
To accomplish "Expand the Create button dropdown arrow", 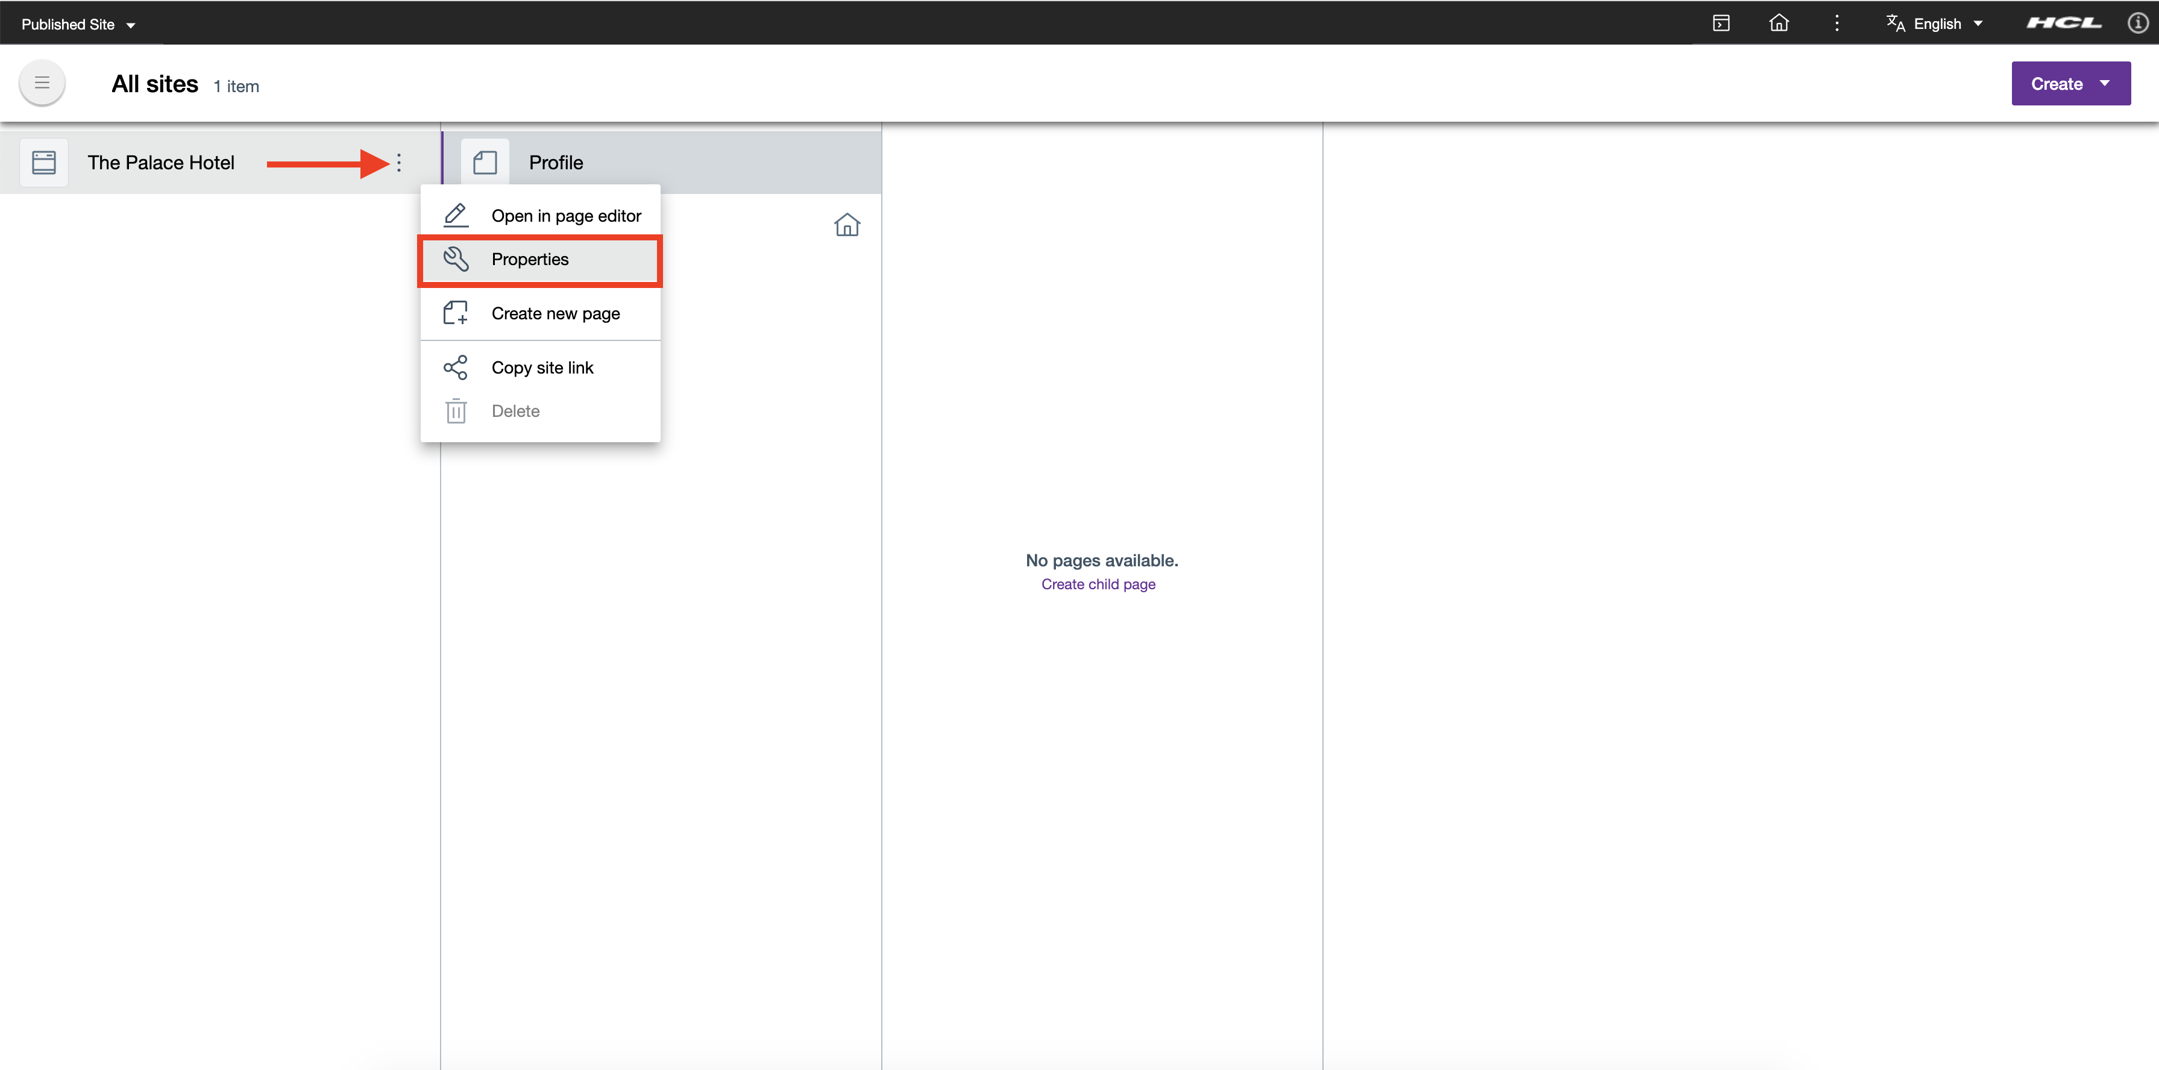I will point(2104,83).
